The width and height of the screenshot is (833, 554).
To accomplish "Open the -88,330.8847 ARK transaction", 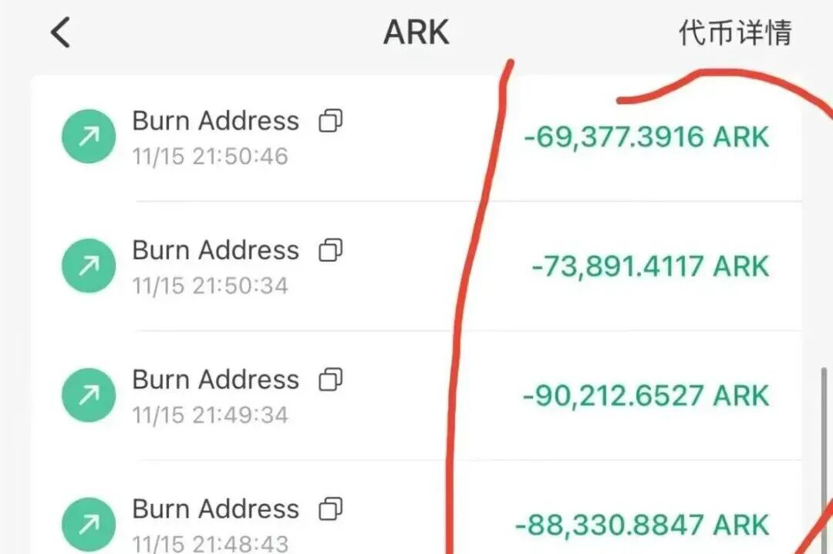I will [416, 508].
